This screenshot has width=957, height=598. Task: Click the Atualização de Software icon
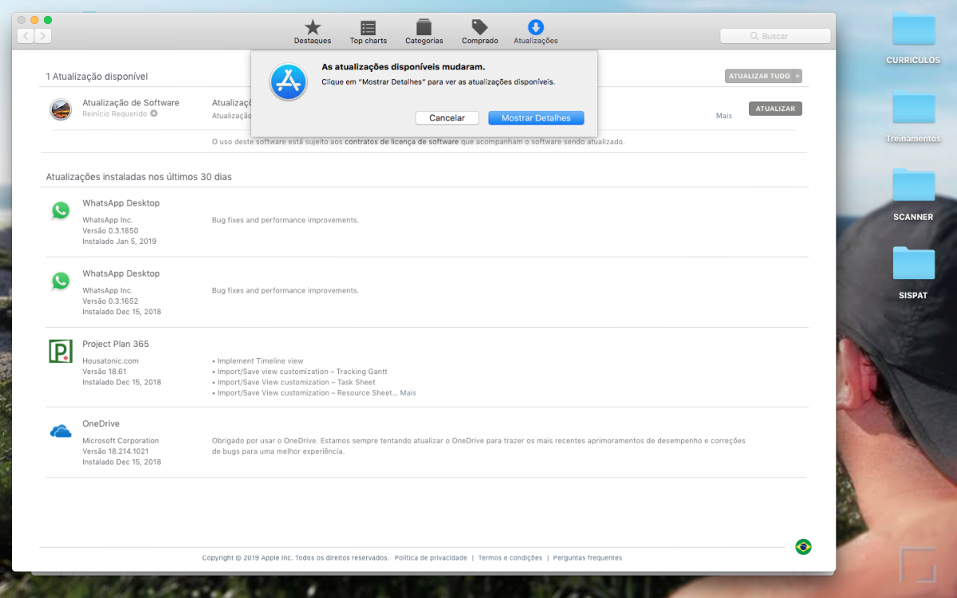tap(61, 110)
